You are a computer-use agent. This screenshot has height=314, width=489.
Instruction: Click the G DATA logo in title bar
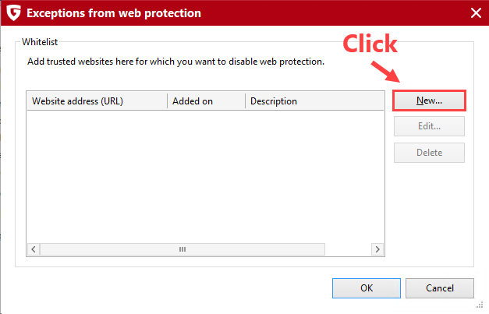[x=13, y=12]
